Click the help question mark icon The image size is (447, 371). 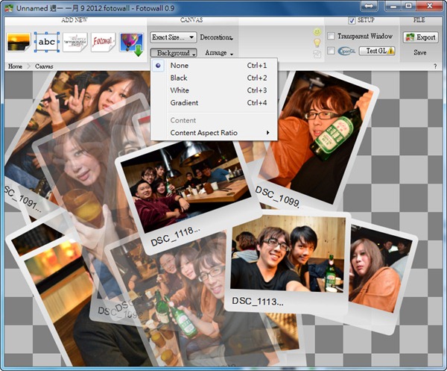[x=435, y=66]
